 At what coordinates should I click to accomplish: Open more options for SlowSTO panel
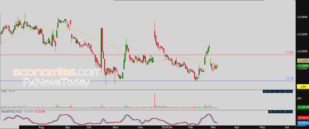pyautogui.click(x=290, y=112)
